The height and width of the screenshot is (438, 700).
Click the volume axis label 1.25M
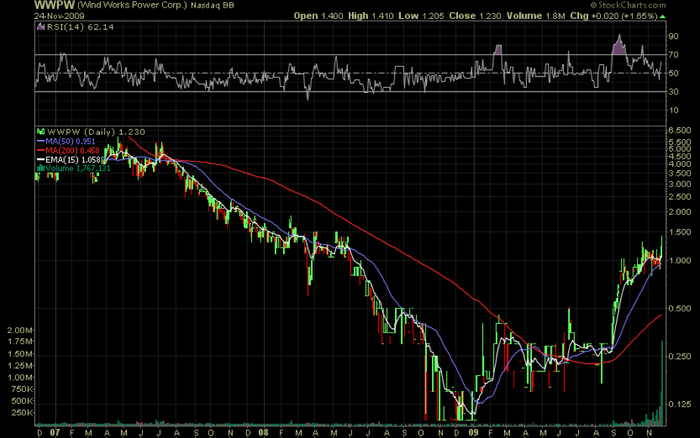(20, 365)
